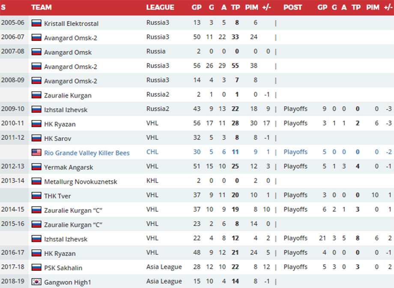Click the USA flag beside Rio Grande Valley Killer Bees

36,153
